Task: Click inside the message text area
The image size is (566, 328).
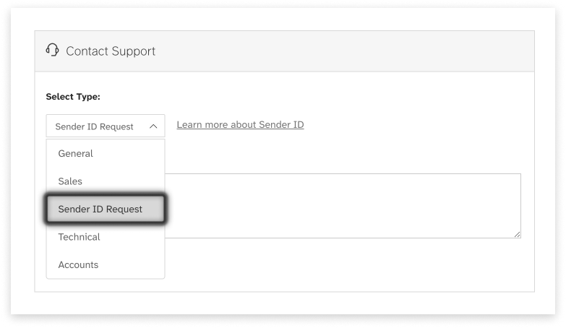Action: click(x=342, y=205)
